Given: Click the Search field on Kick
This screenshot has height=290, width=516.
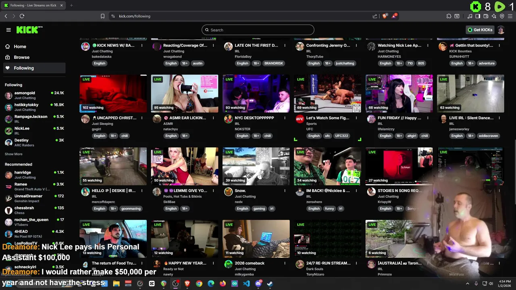Looking at the screenshot, I should (258, 30).
